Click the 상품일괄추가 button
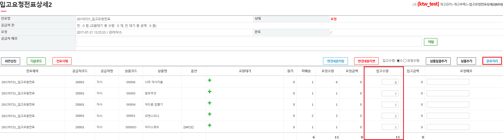Image resolution: width=503 pixels, height=140 pixels. [x=438, y=61]
